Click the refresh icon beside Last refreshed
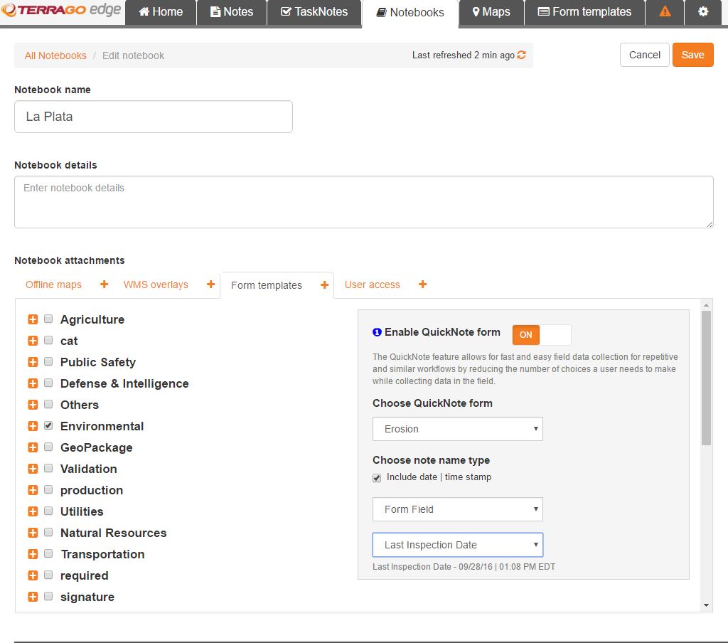The height and width of the screenshot is (643, 728). [521, 55]
